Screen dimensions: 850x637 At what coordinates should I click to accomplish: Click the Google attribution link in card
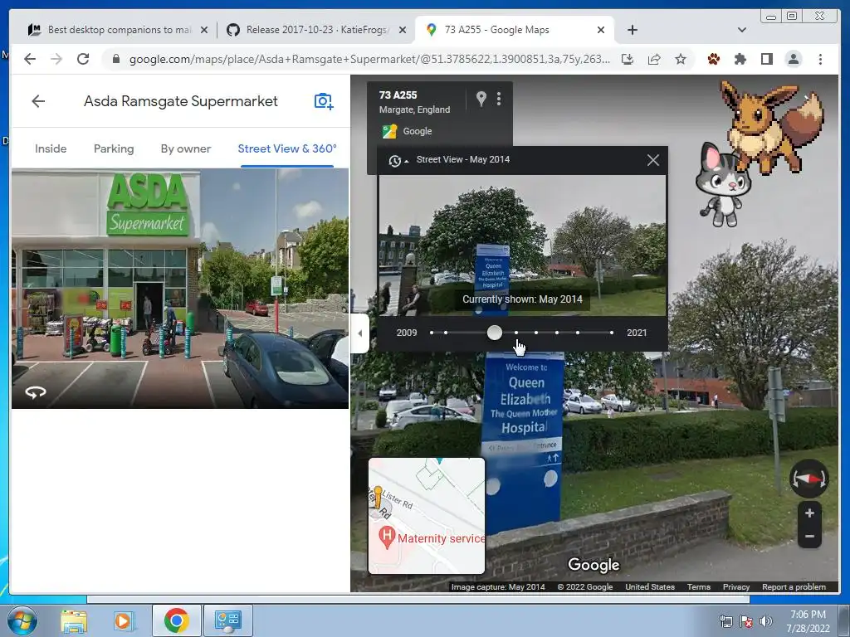point(418,131)
